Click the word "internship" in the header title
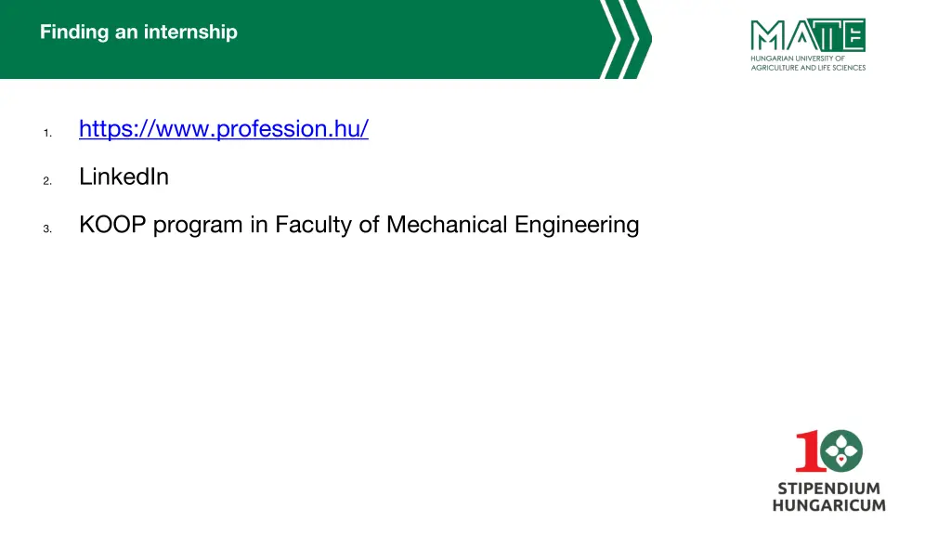Screen dimensions: 951x535 [x=190, y=33]
